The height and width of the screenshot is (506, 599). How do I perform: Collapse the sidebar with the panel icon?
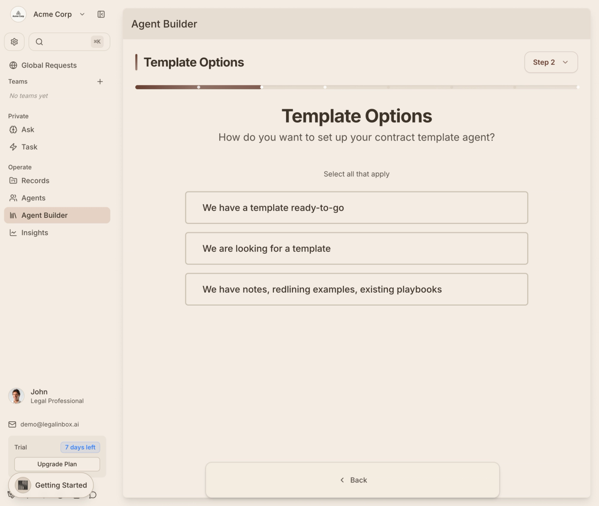(x=101, y=14)
